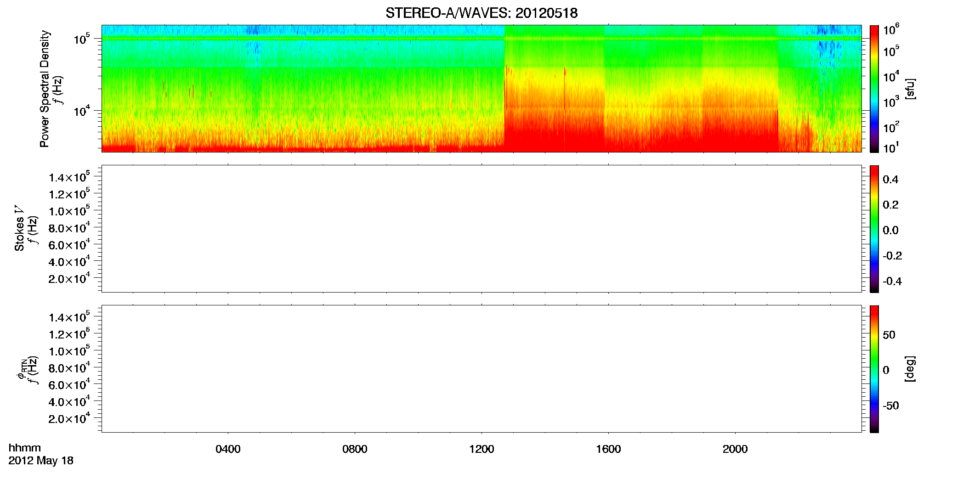
Task: Click the 1600 time tick label
Action: click(608, 449)
